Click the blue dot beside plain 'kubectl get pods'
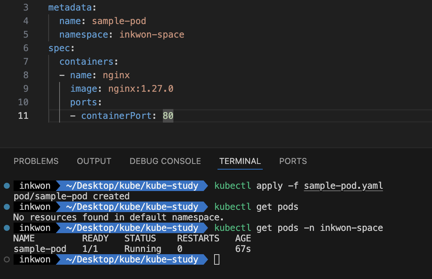The width and height of the screenshot is (432, 279). pyautogui.click(x=6, y=207)
